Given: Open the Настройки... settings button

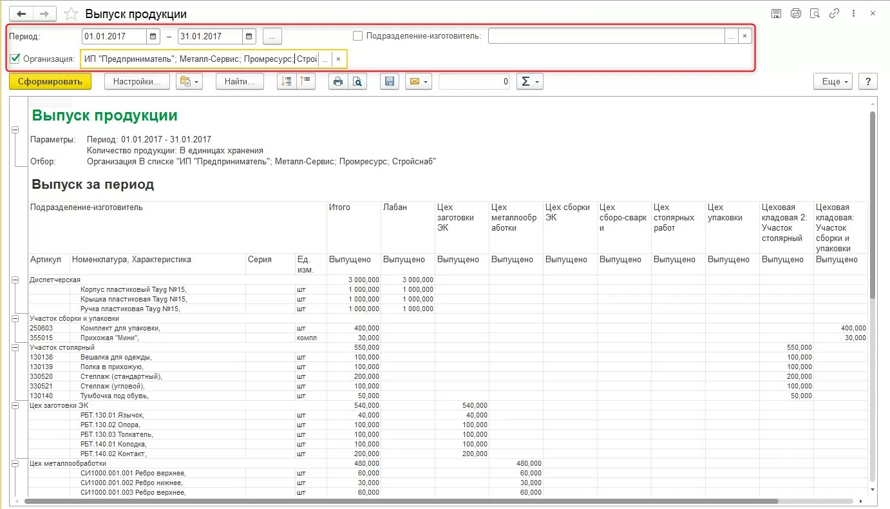Looking at the screenshot, I should (x=137, y=82).
